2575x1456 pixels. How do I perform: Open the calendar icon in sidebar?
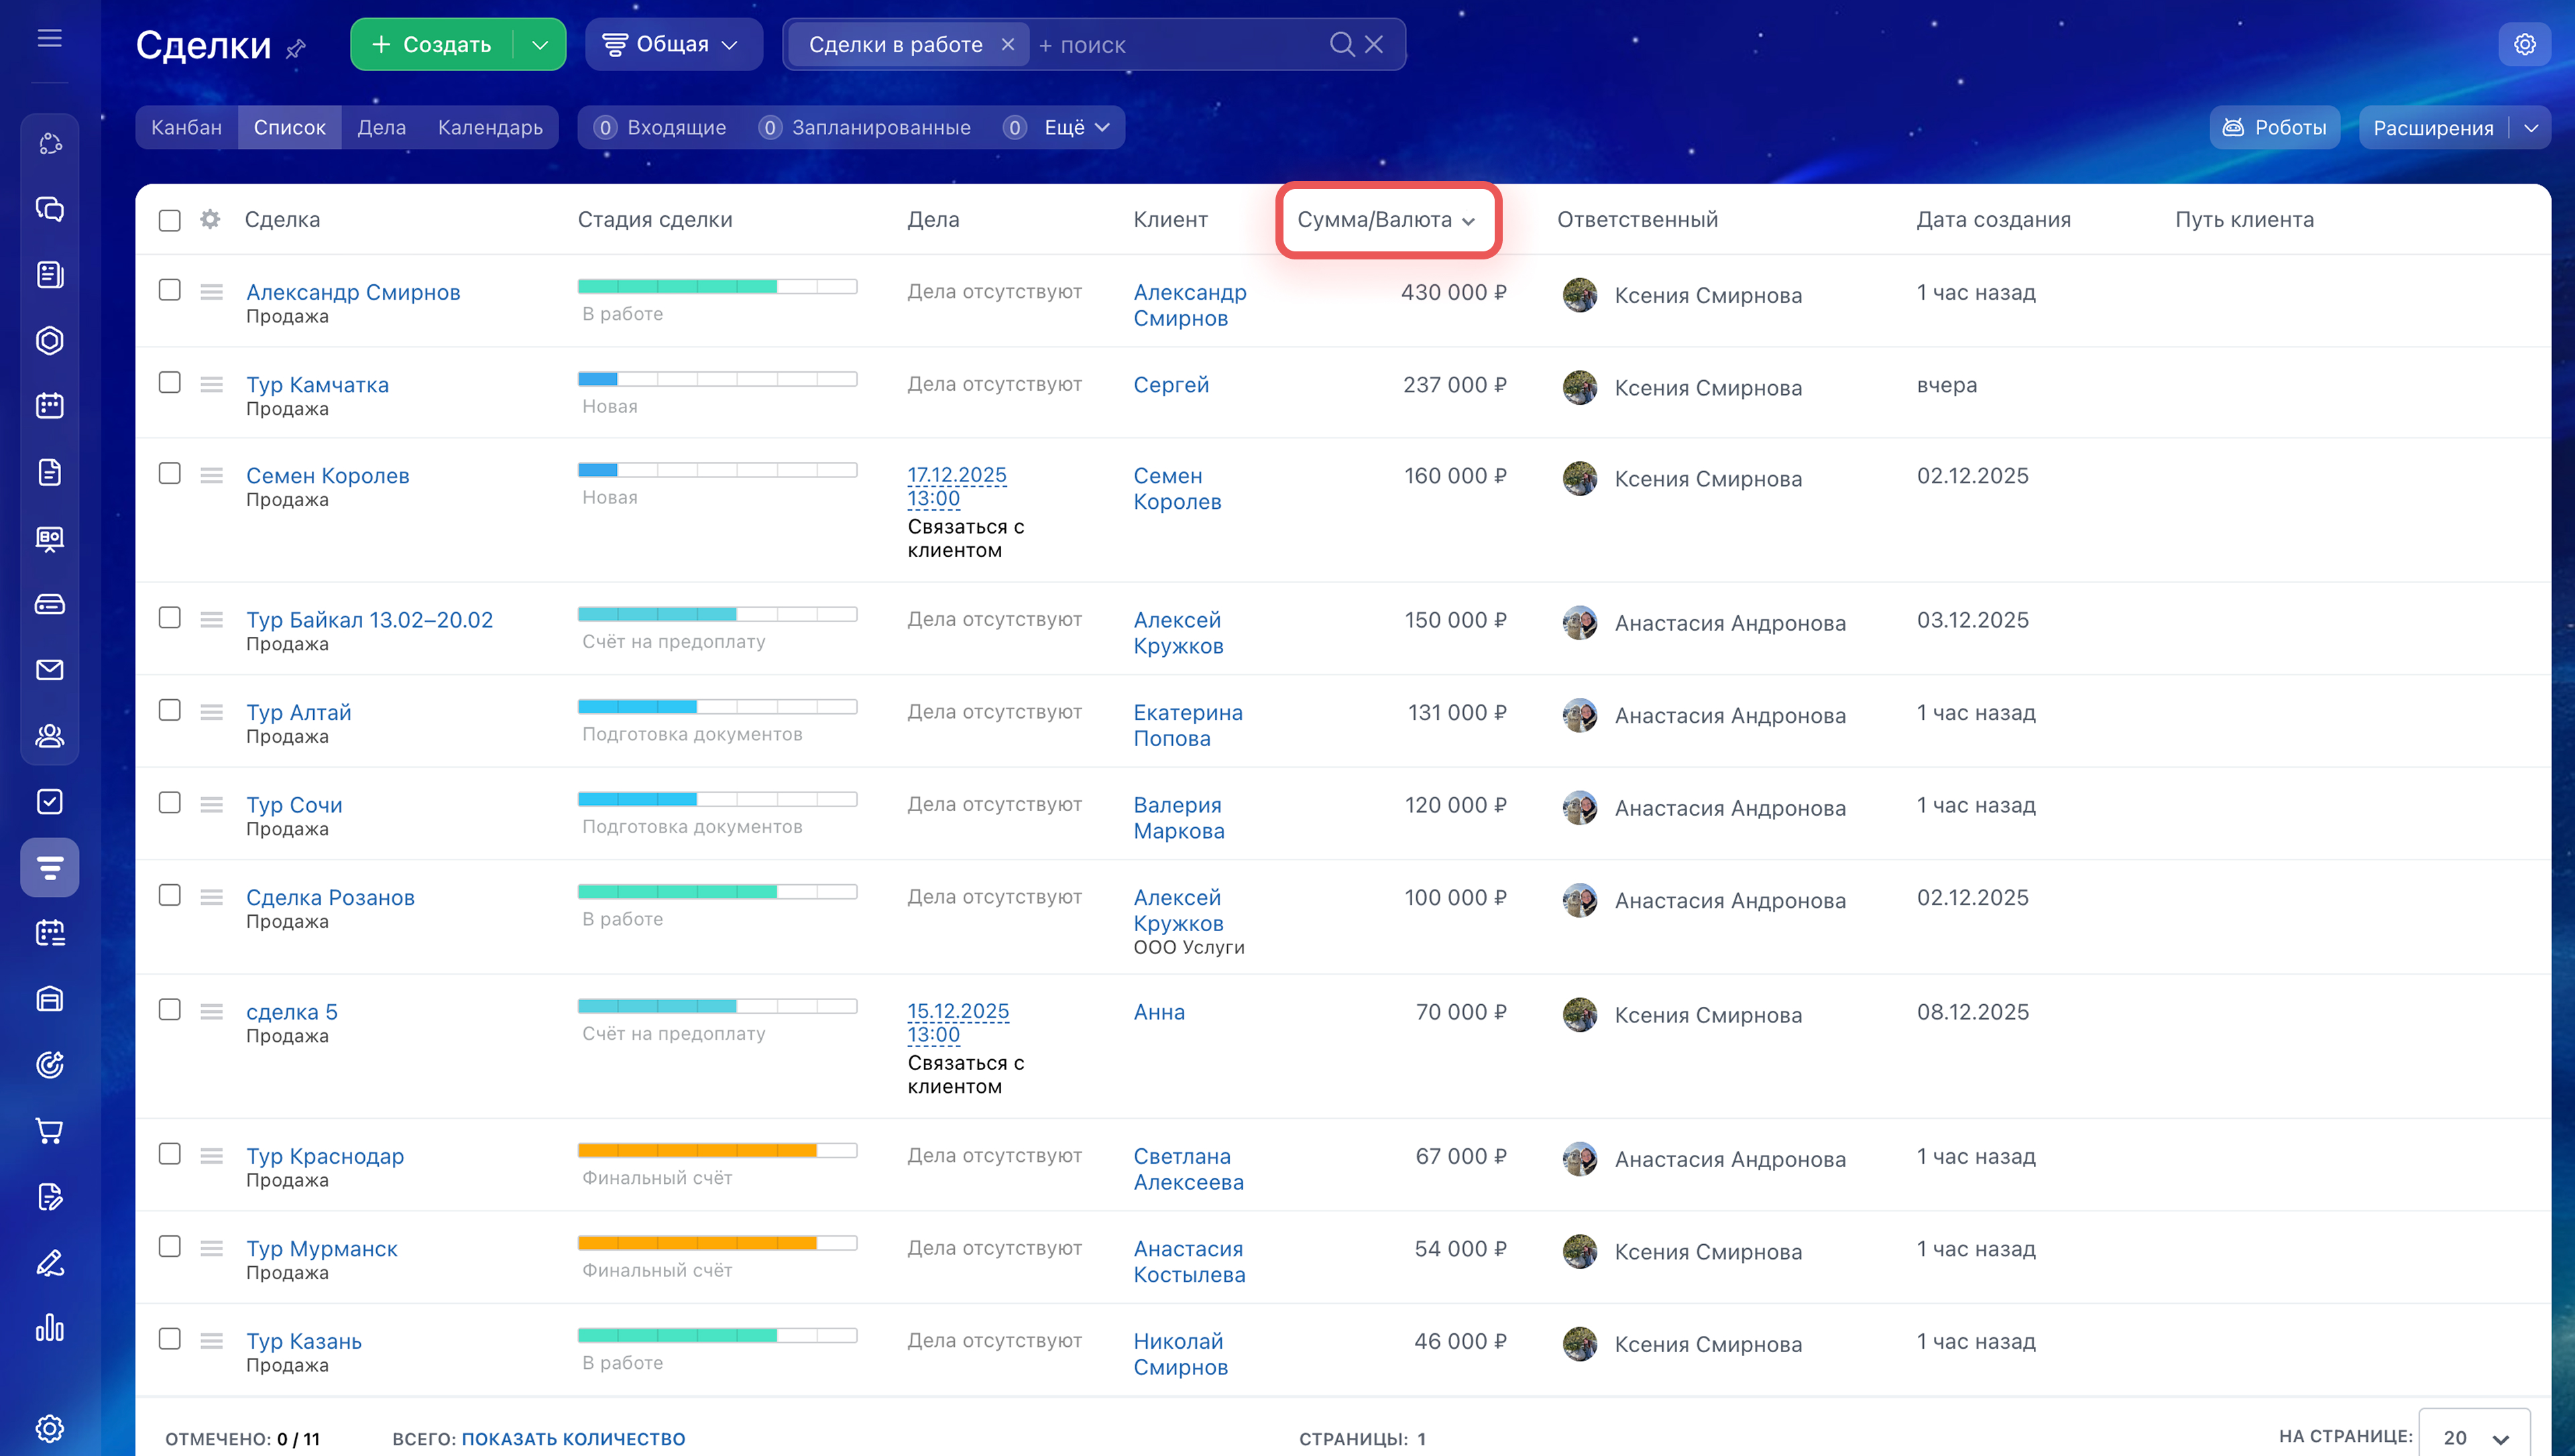49,406
